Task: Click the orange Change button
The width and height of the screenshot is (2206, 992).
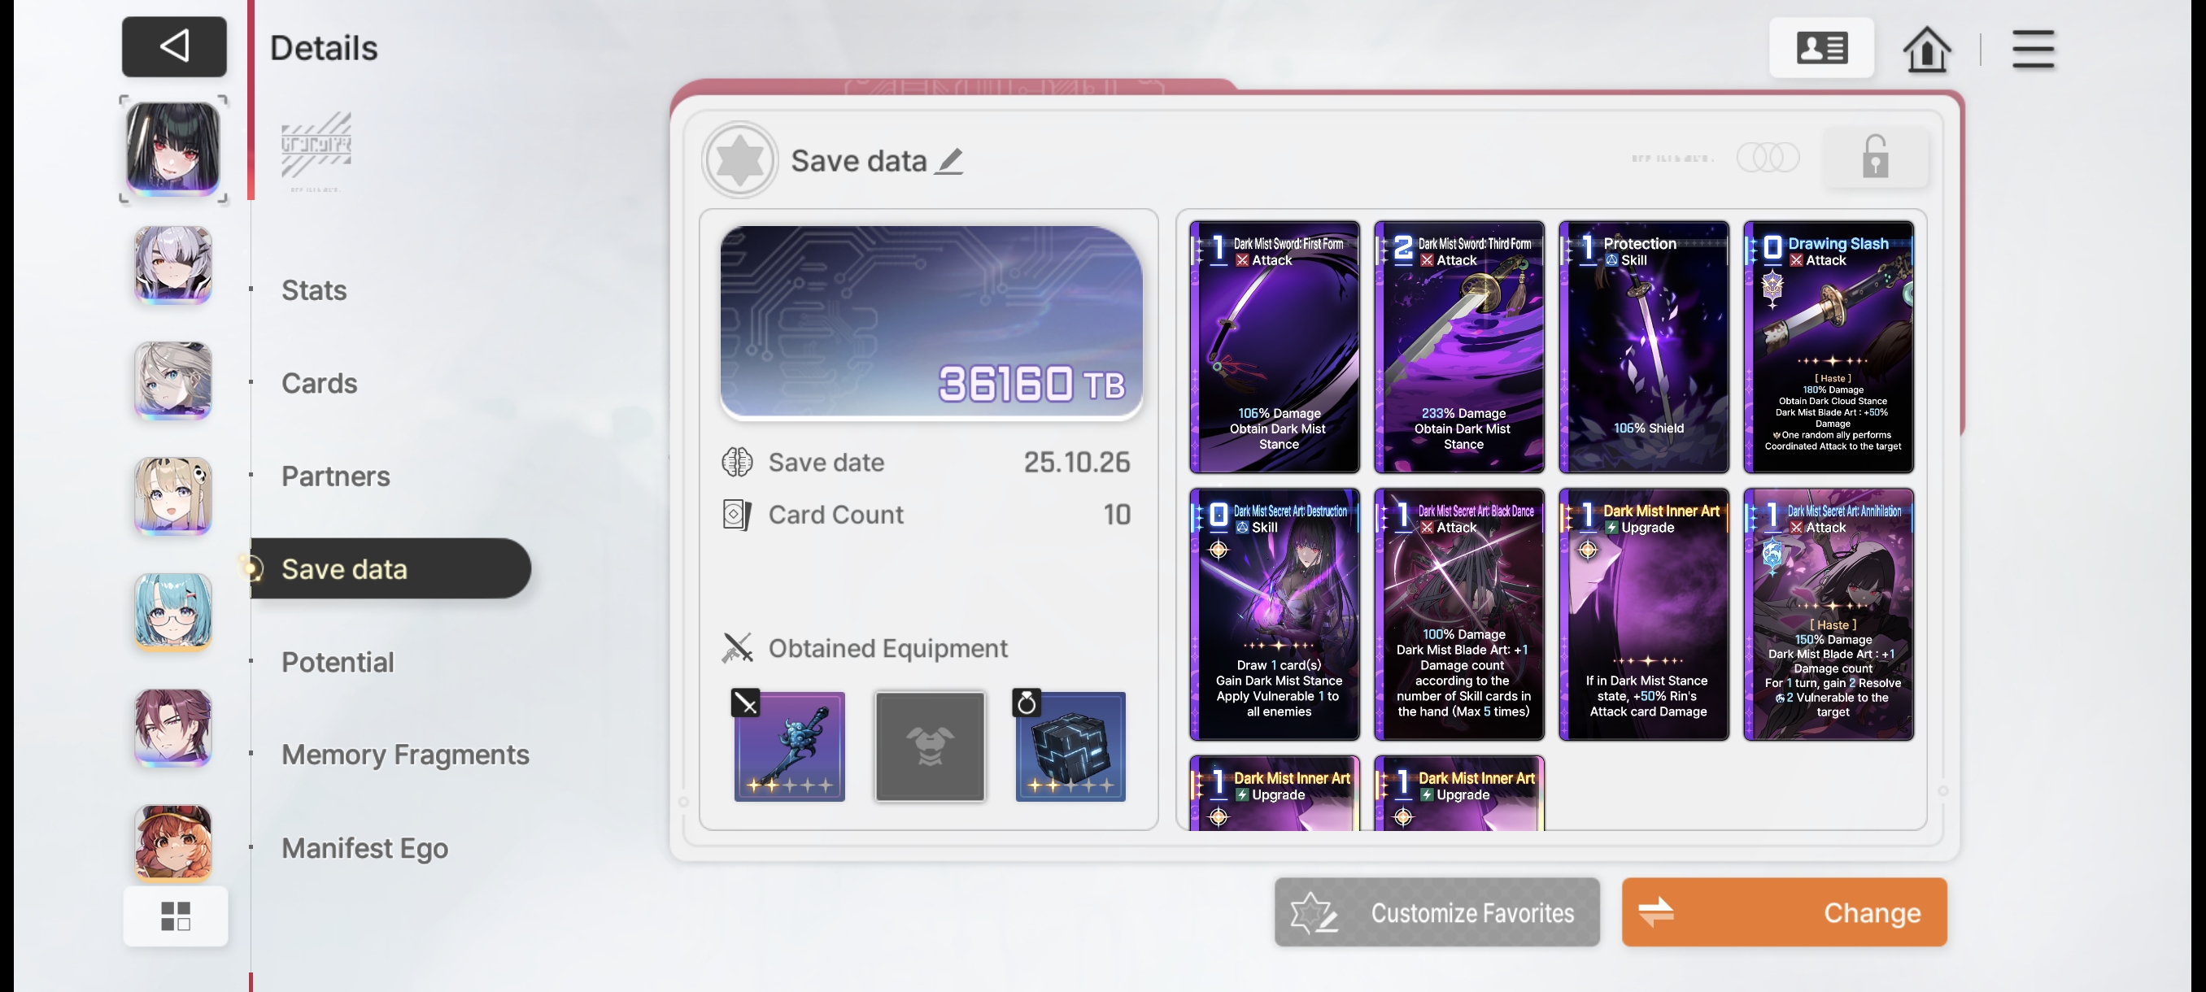Action: click(x=1785, y=912)
